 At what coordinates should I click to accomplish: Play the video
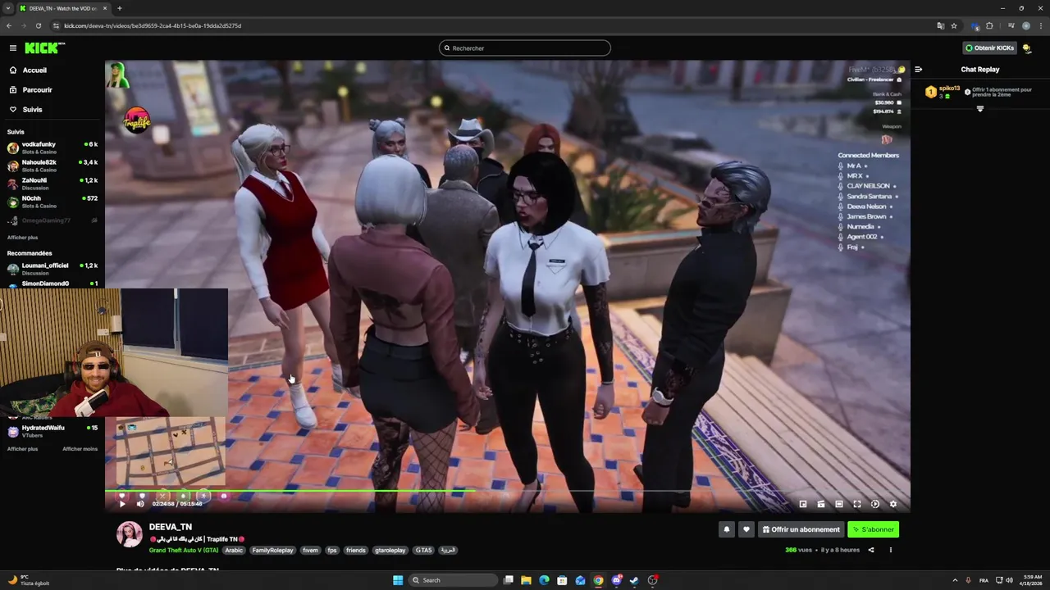click(x=122, y=504)
